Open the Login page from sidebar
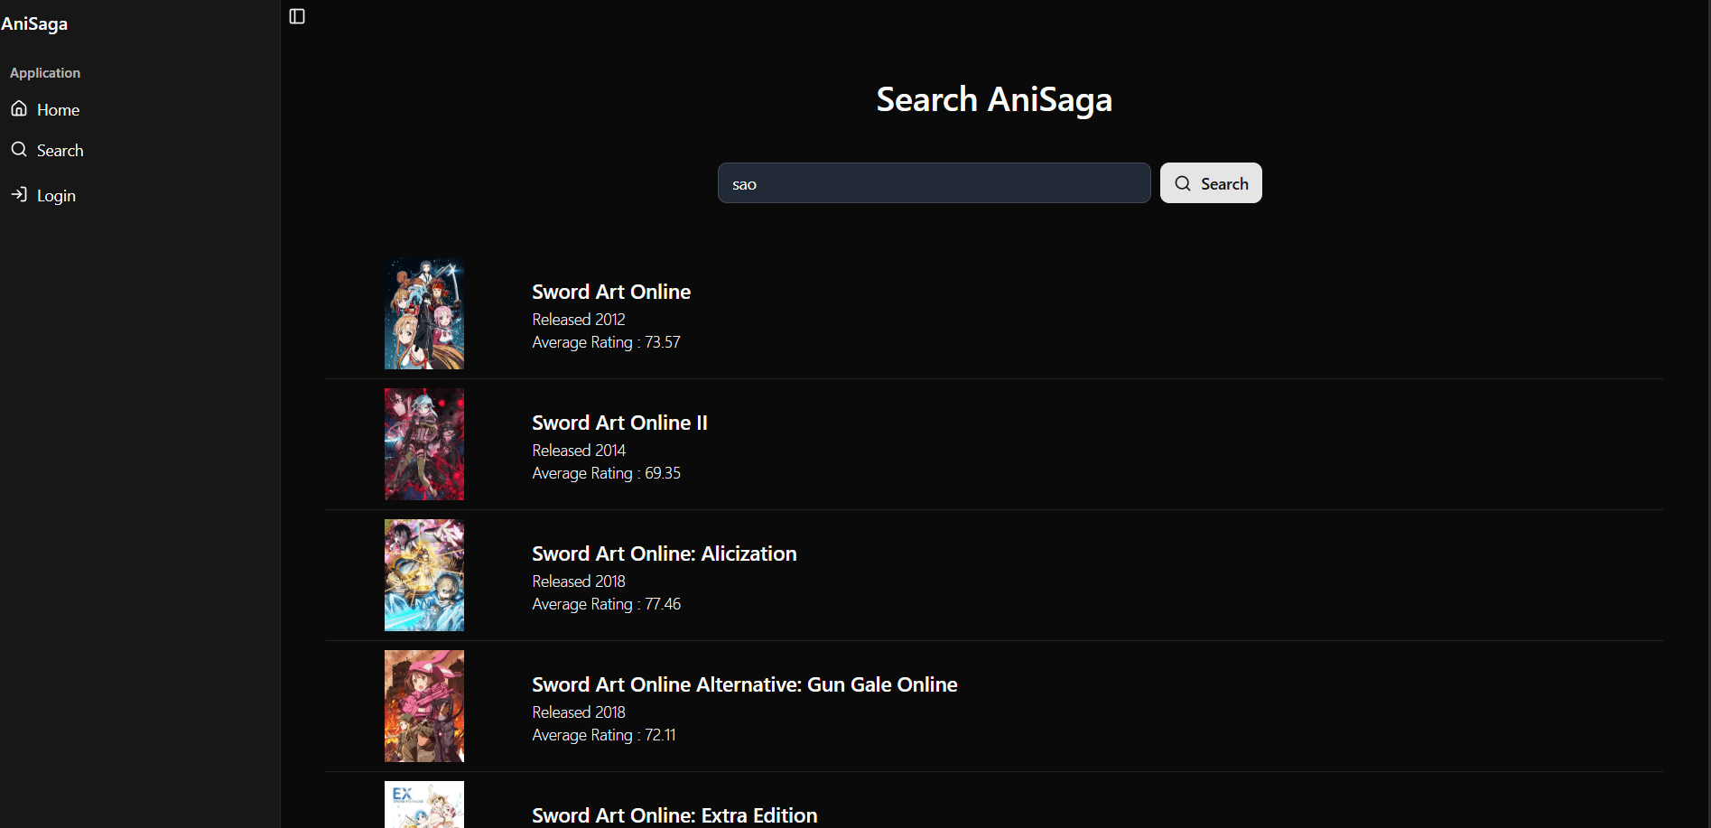 (x=56, y=195)
